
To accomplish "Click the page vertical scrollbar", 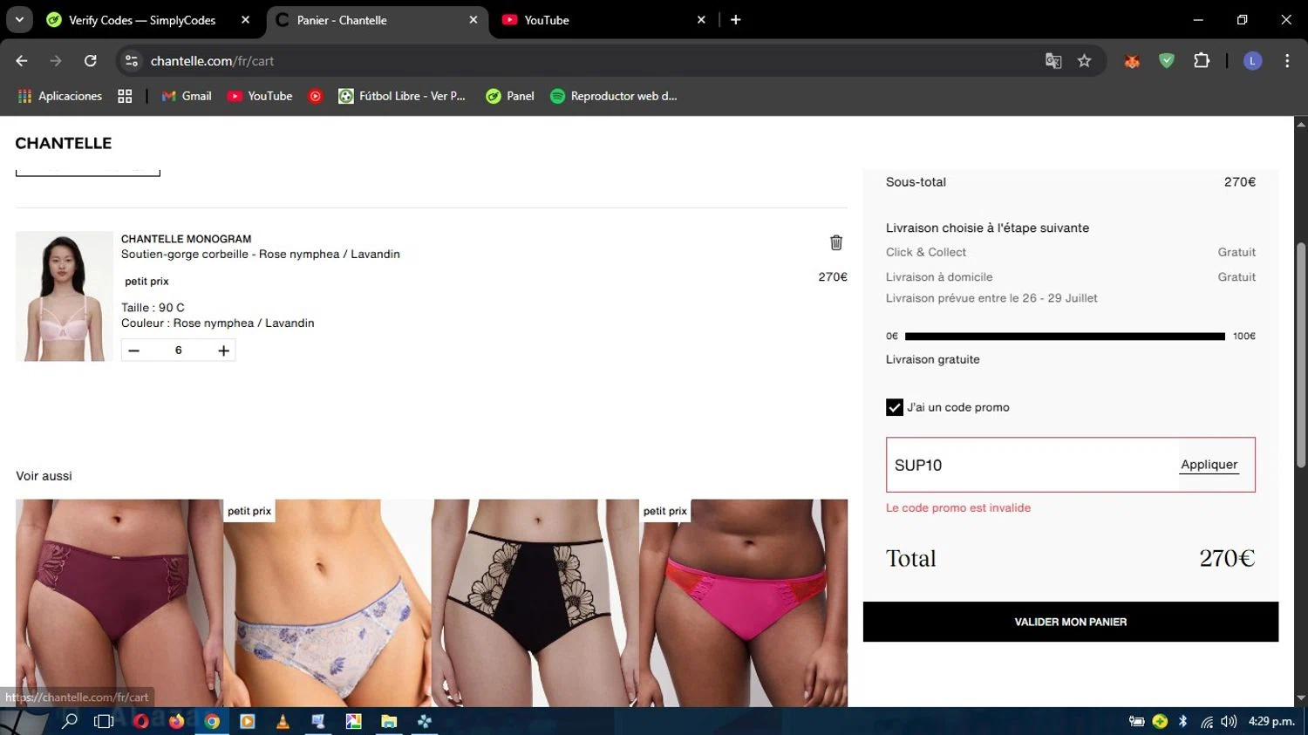I will coord(1300,355).
